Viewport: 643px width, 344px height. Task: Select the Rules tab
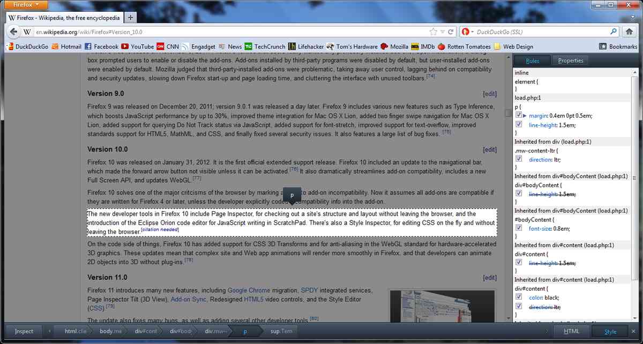(x=533, y=60)
